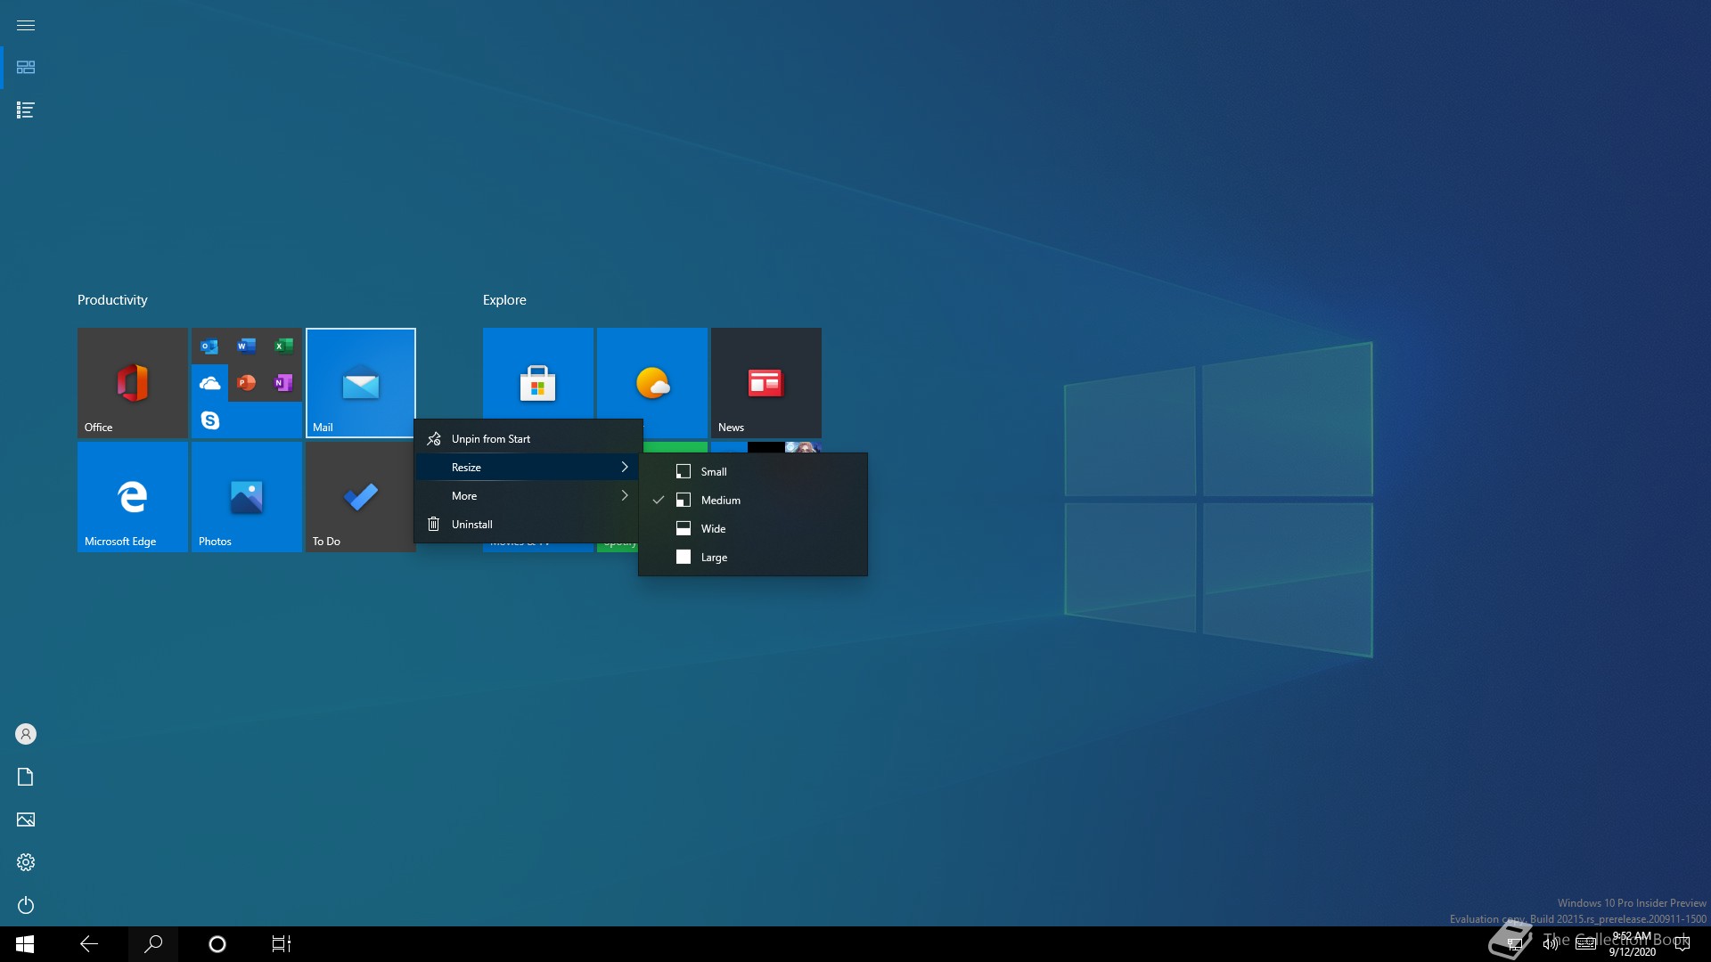This screenshot has width=1711, height=962.
Task: Open taskbar Search magnifier
Action: point(153,944)
